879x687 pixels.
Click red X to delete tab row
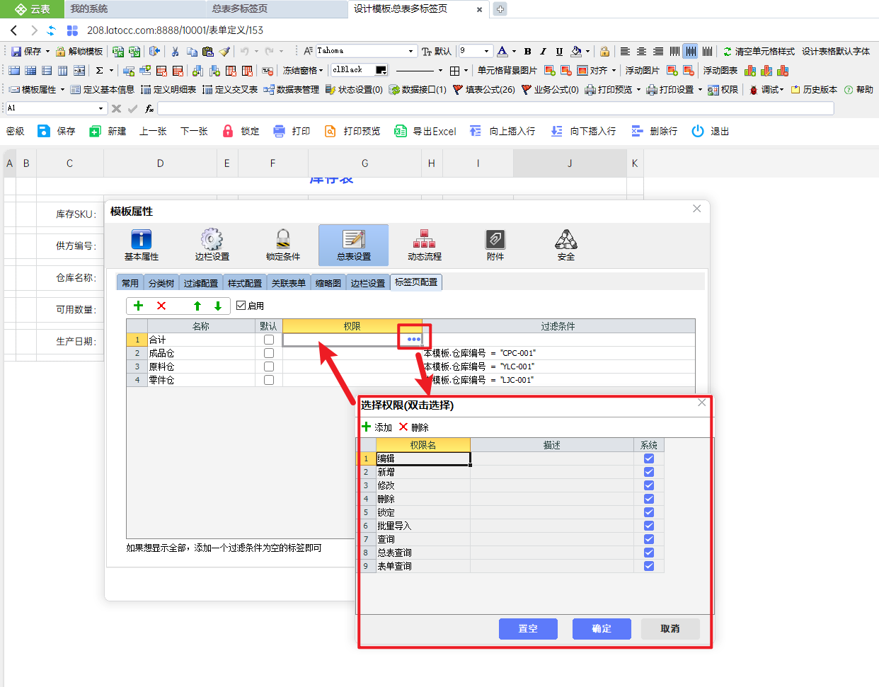click(x=161, y=306)
